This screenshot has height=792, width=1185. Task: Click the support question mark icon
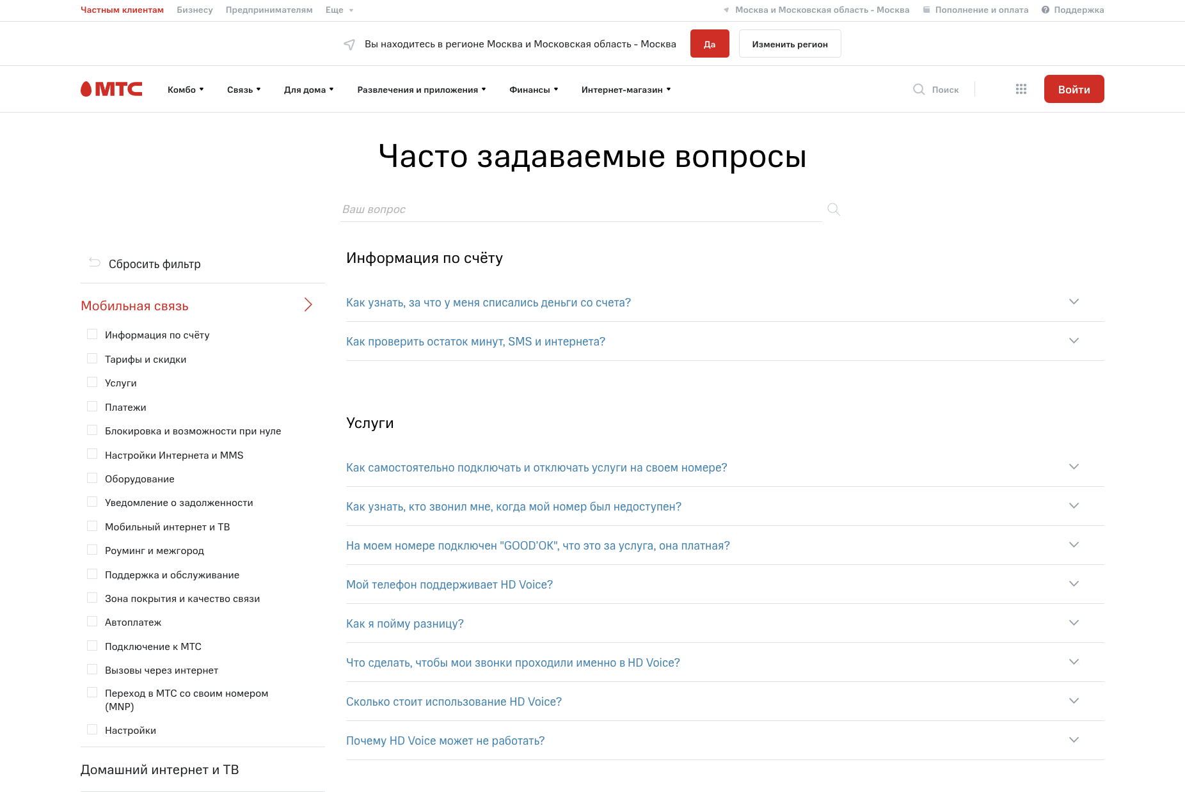coord(1046,10)
